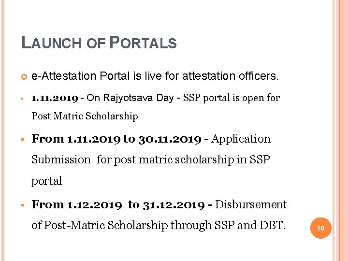
Task: Click Submission for post matric scholarship line
Action: point(150,159)
